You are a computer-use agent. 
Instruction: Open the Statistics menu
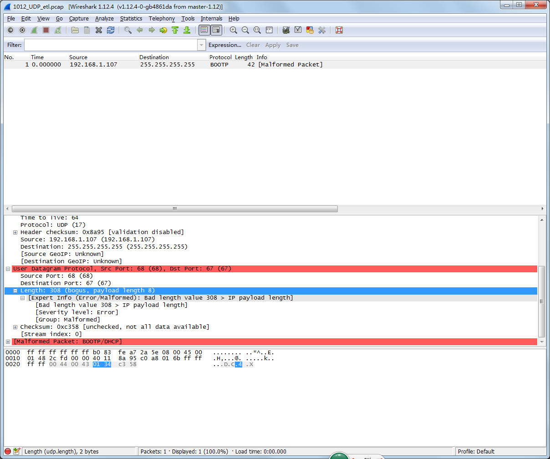click(x=131, y=19)
